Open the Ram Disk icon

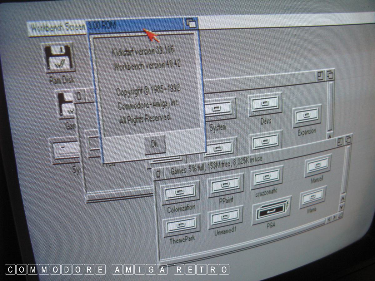tap(59, 59)
